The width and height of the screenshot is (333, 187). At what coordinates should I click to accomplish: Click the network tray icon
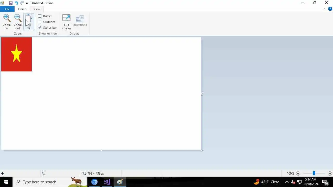pos(299,182)
